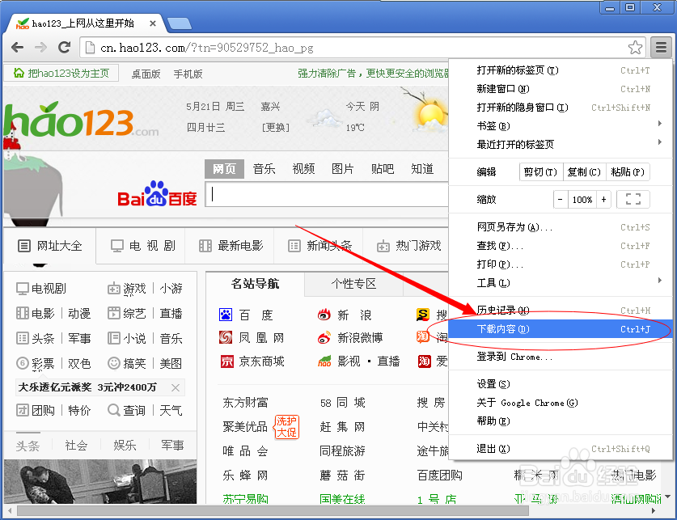Viewport: 677px width, 520px height.
Task: Select the 视频 search tab
Action: [303, 169]
